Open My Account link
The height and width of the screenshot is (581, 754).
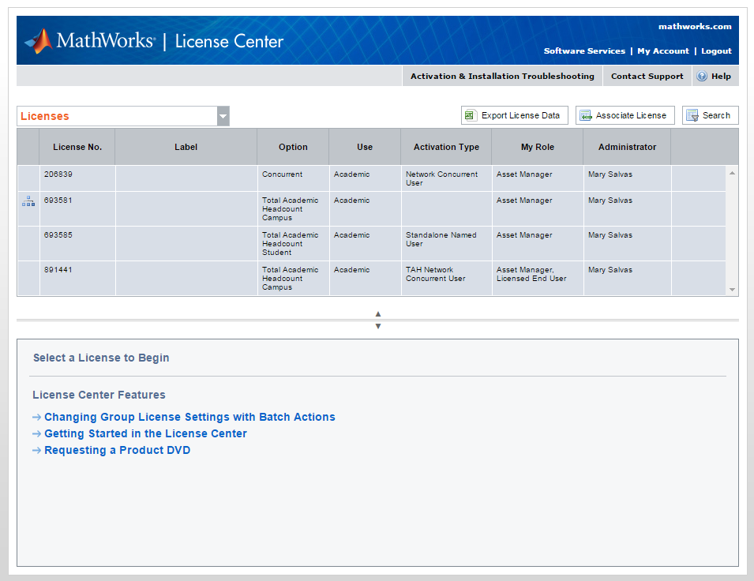point(662,51)
